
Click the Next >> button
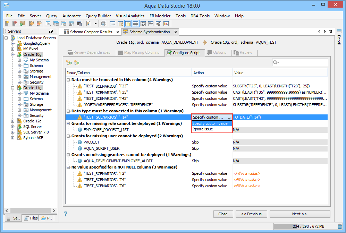coord(299,214)
